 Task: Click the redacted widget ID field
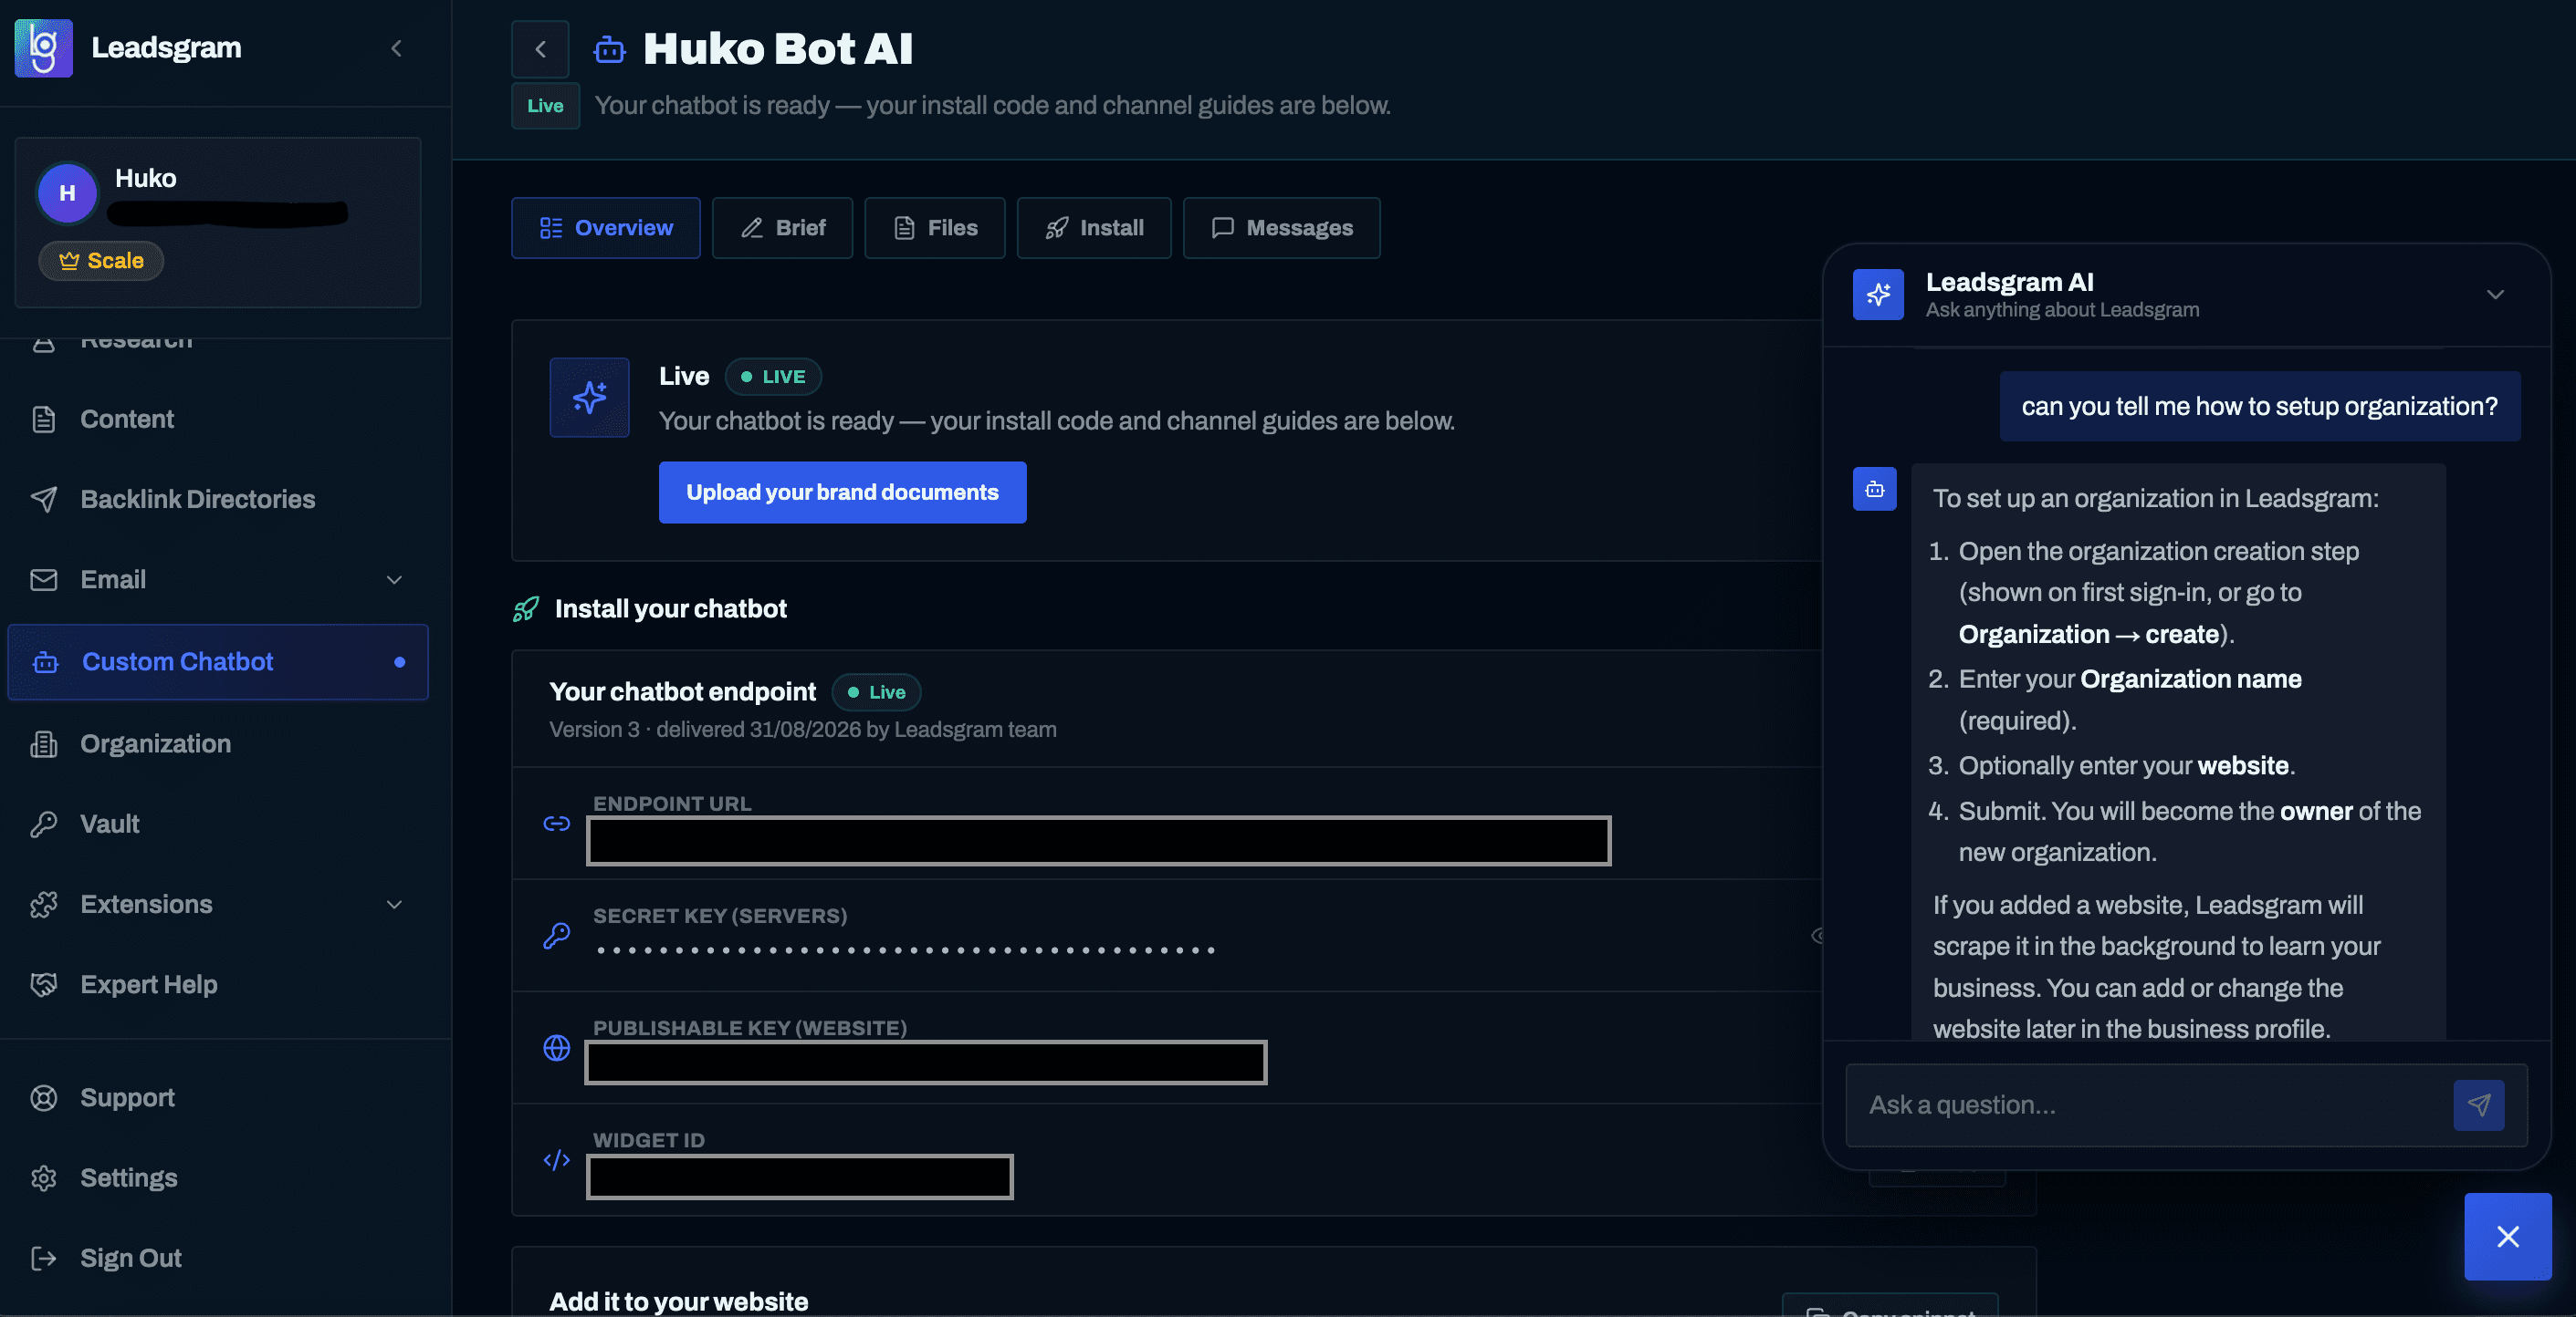[x=799, y=1177]
